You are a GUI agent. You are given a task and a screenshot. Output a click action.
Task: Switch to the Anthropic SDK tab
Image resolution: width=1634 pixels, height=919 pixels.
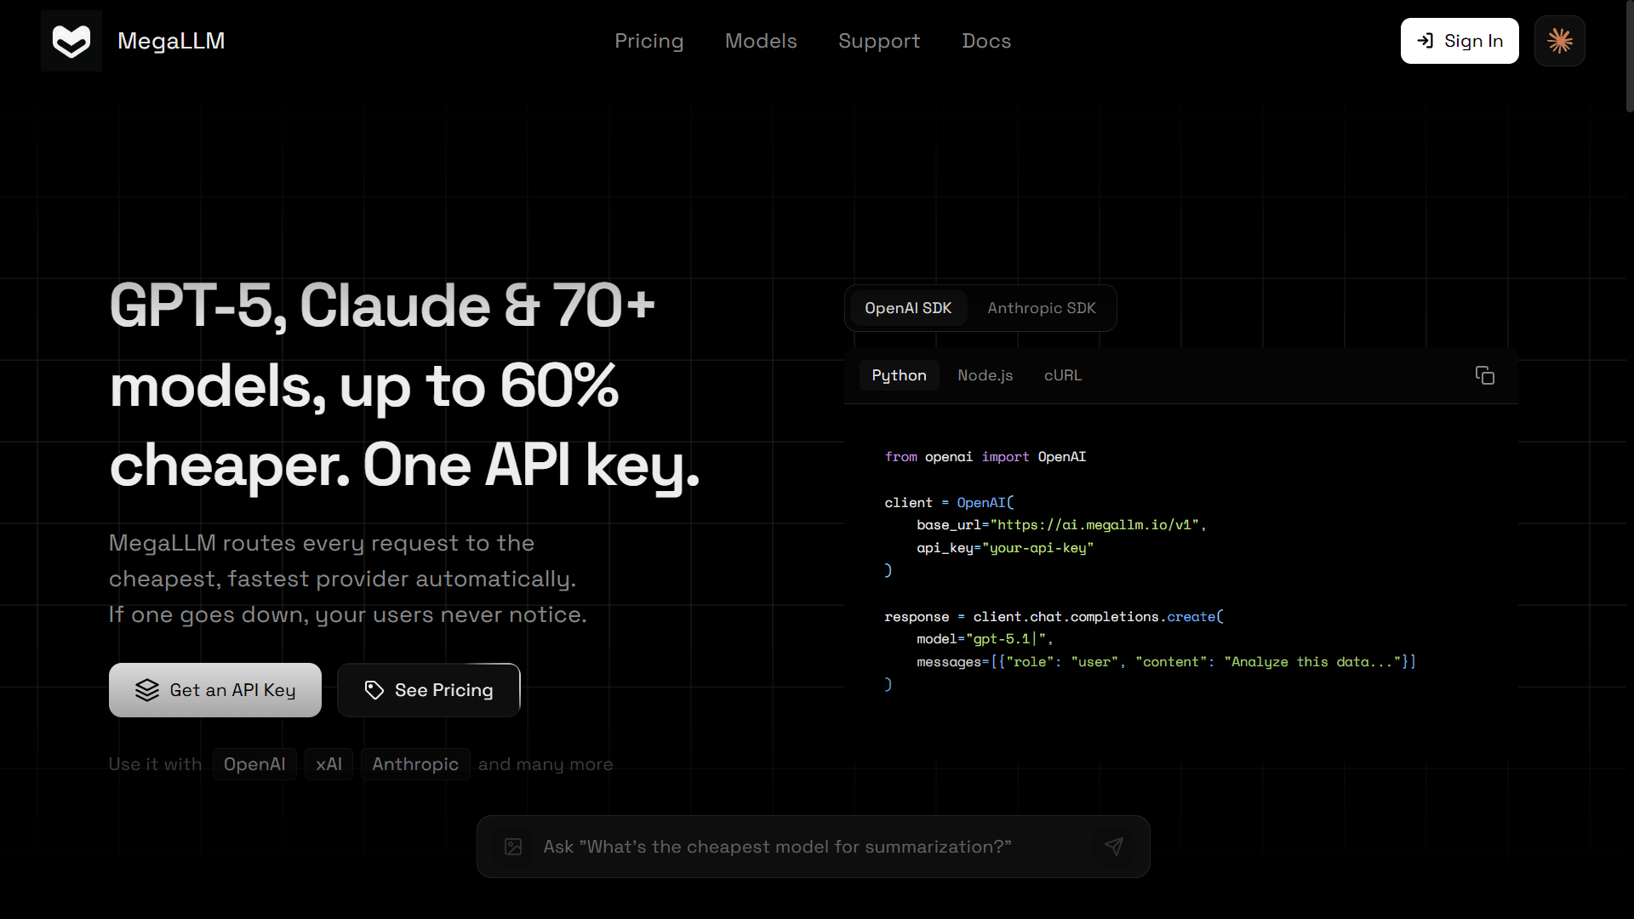click(1042, 308)
